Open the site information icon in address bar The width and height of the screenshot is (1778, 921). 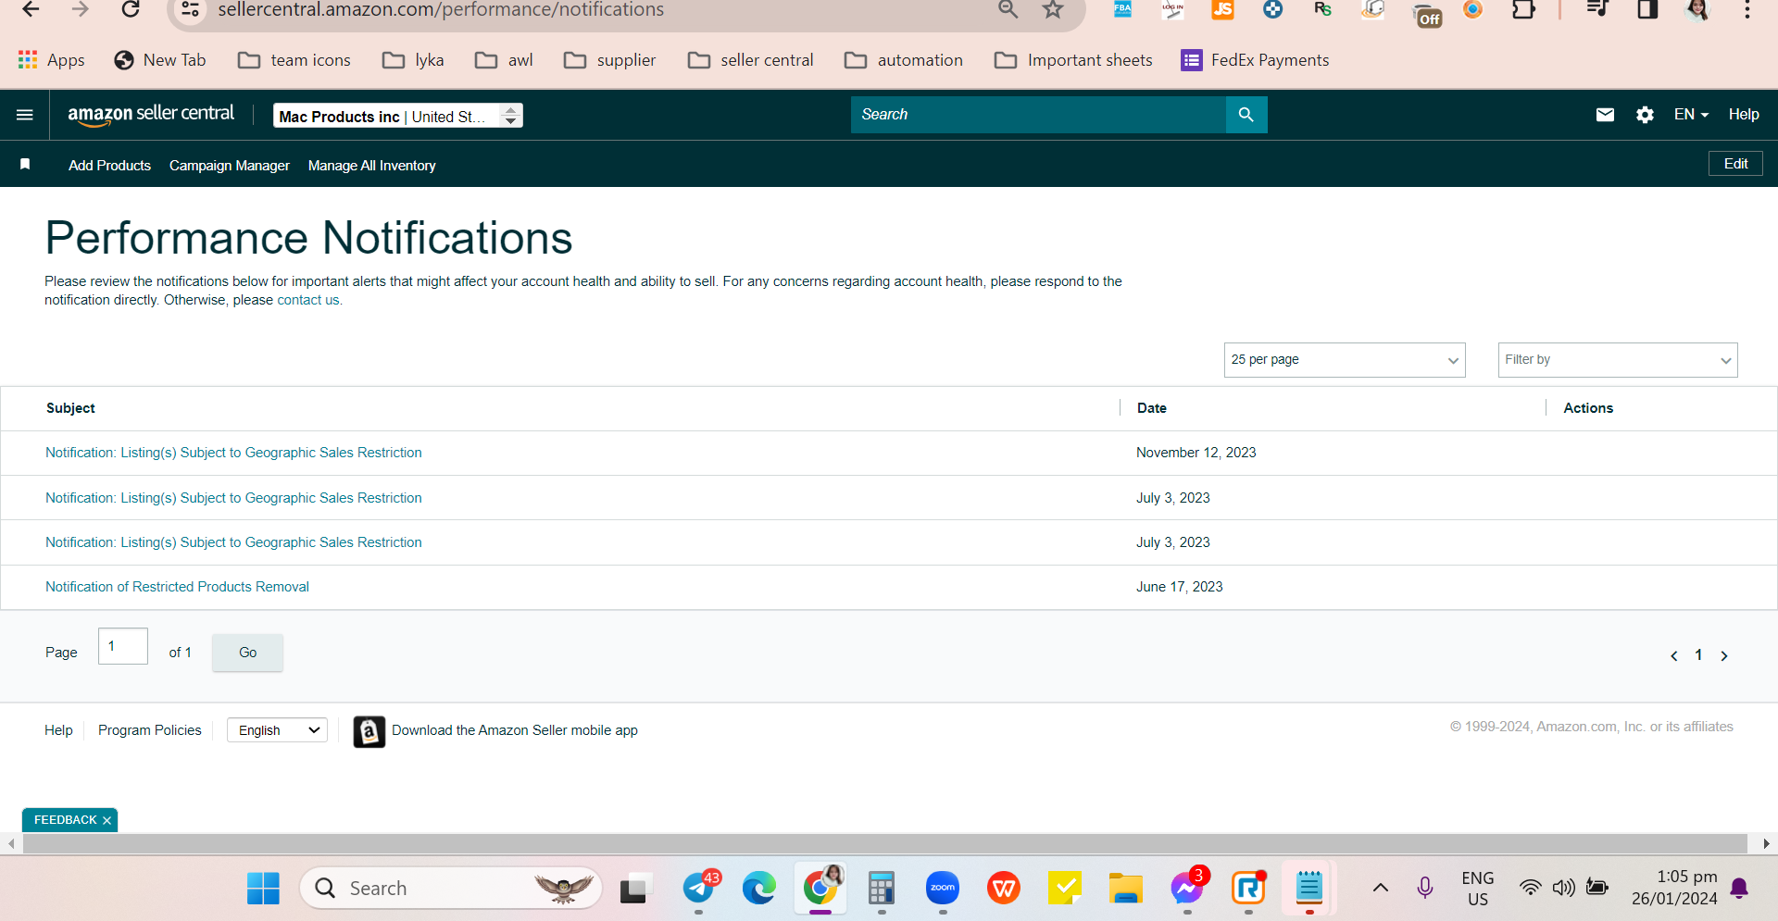(190, 9)
